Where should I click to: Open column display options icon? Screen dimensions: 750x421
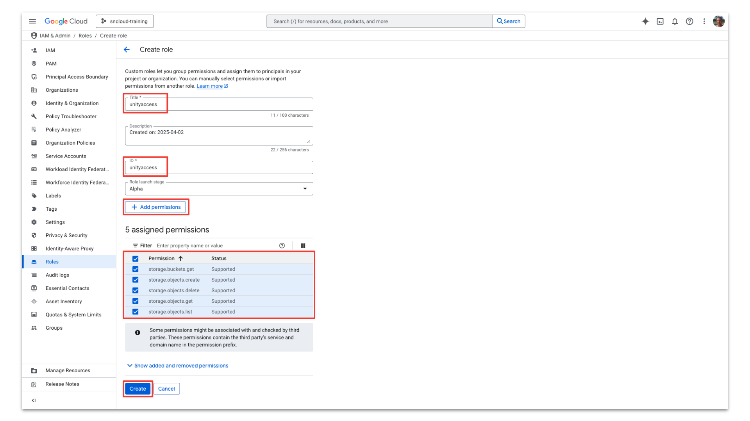tap(303, 245)
